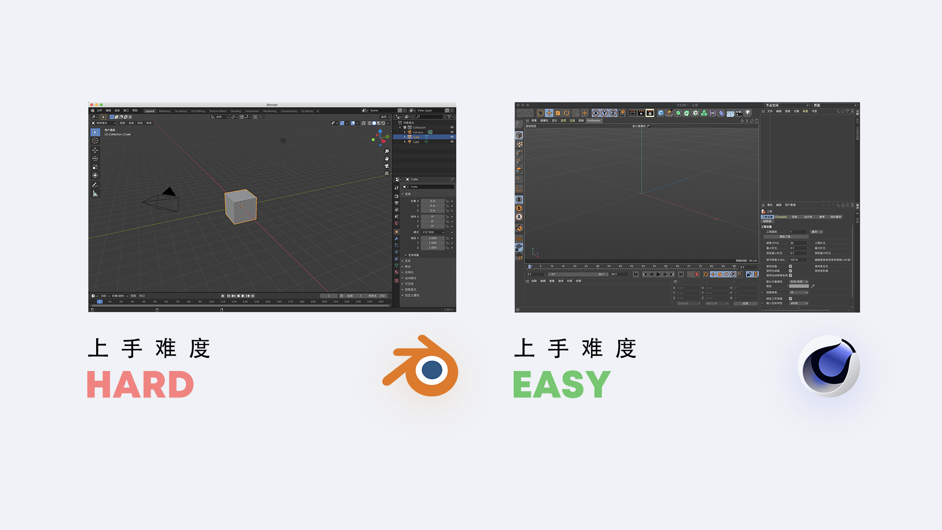Open the Cineware tab in Cinema 4D
Viewport: 942px width, 530px height.
pyautogui.click(x=781, y=217)
